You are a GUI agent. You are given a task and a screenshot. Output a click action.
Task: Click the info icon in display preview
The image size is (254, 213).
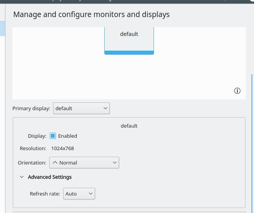(237, 91)
